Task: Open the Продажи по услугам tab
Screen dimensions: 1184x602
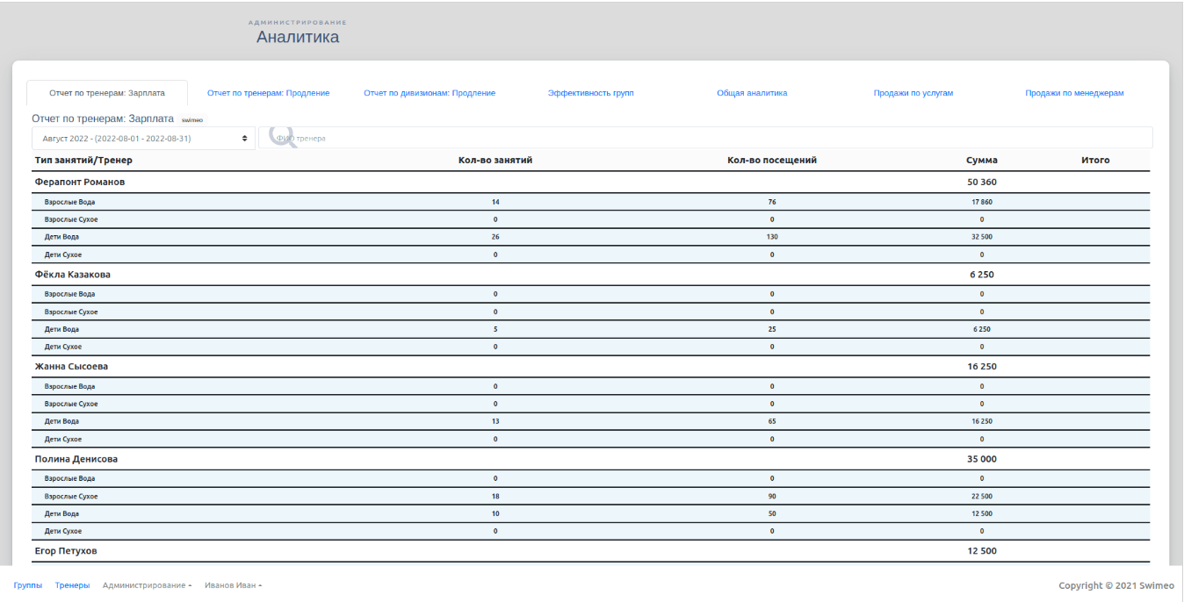Action: click(913, 93)
